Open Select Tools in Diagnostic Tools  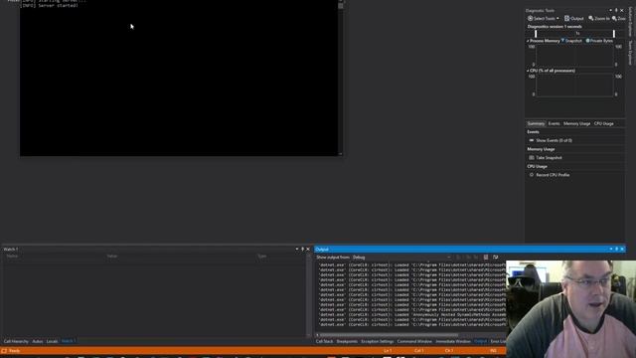coord(544,18)
